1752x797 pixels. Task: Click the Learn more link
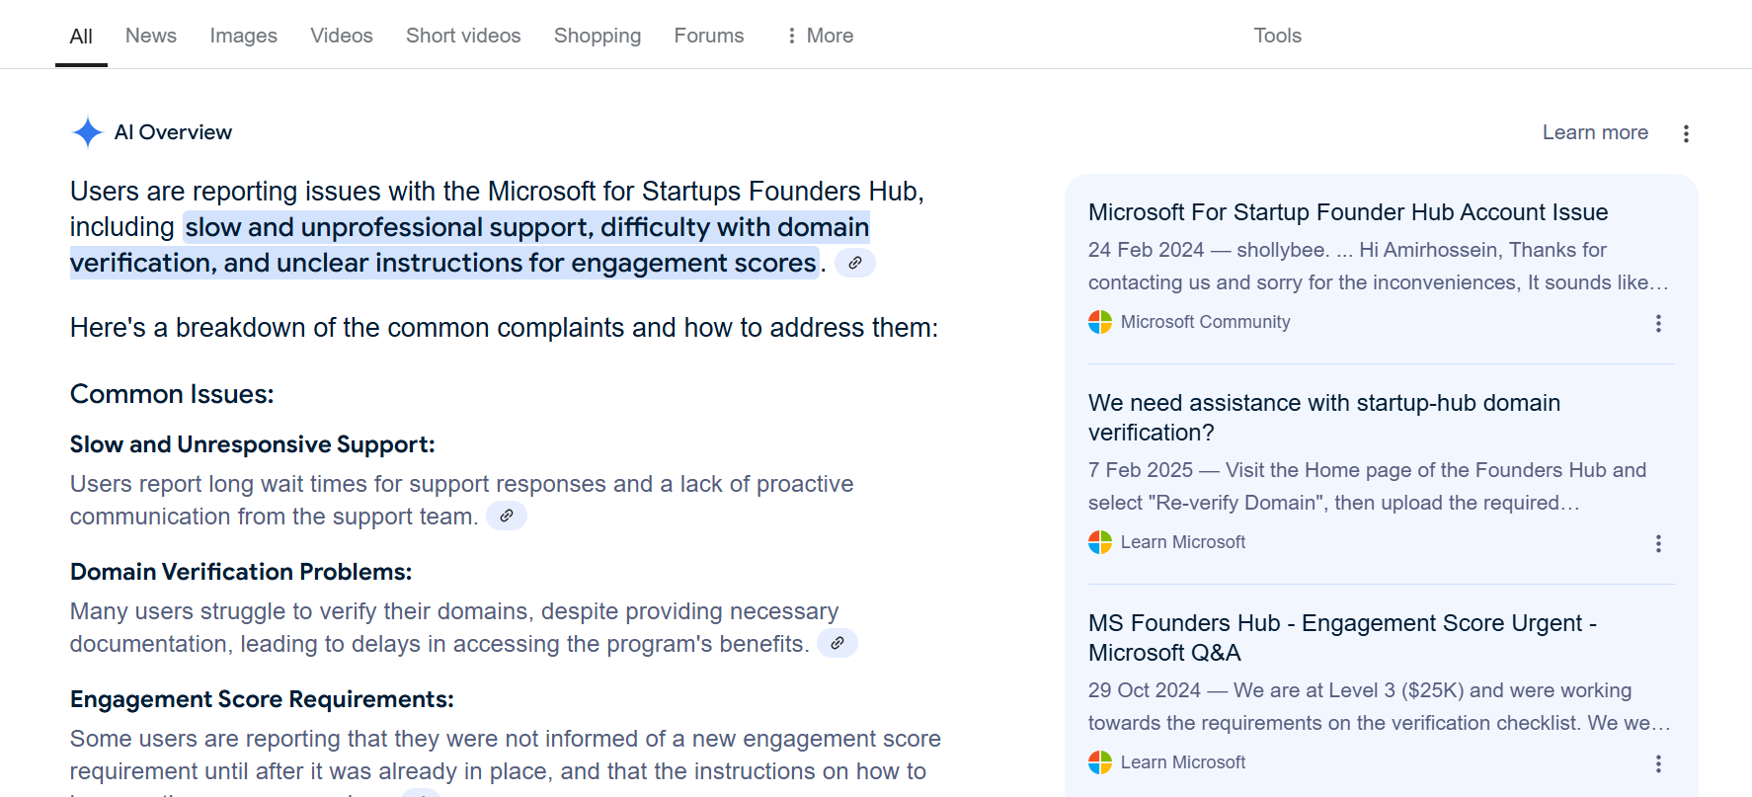pyautogui.click(x=1595, y=132)
